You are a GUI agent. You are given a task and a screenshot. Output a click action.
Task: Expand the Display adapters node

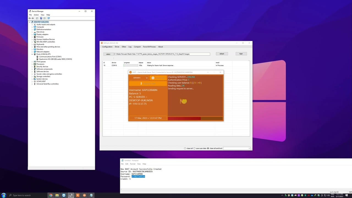(x=32, y=34)
